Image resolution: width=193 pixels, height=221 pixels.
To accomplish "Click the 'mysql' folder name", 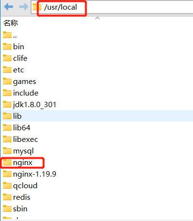I will pos(24,152).
